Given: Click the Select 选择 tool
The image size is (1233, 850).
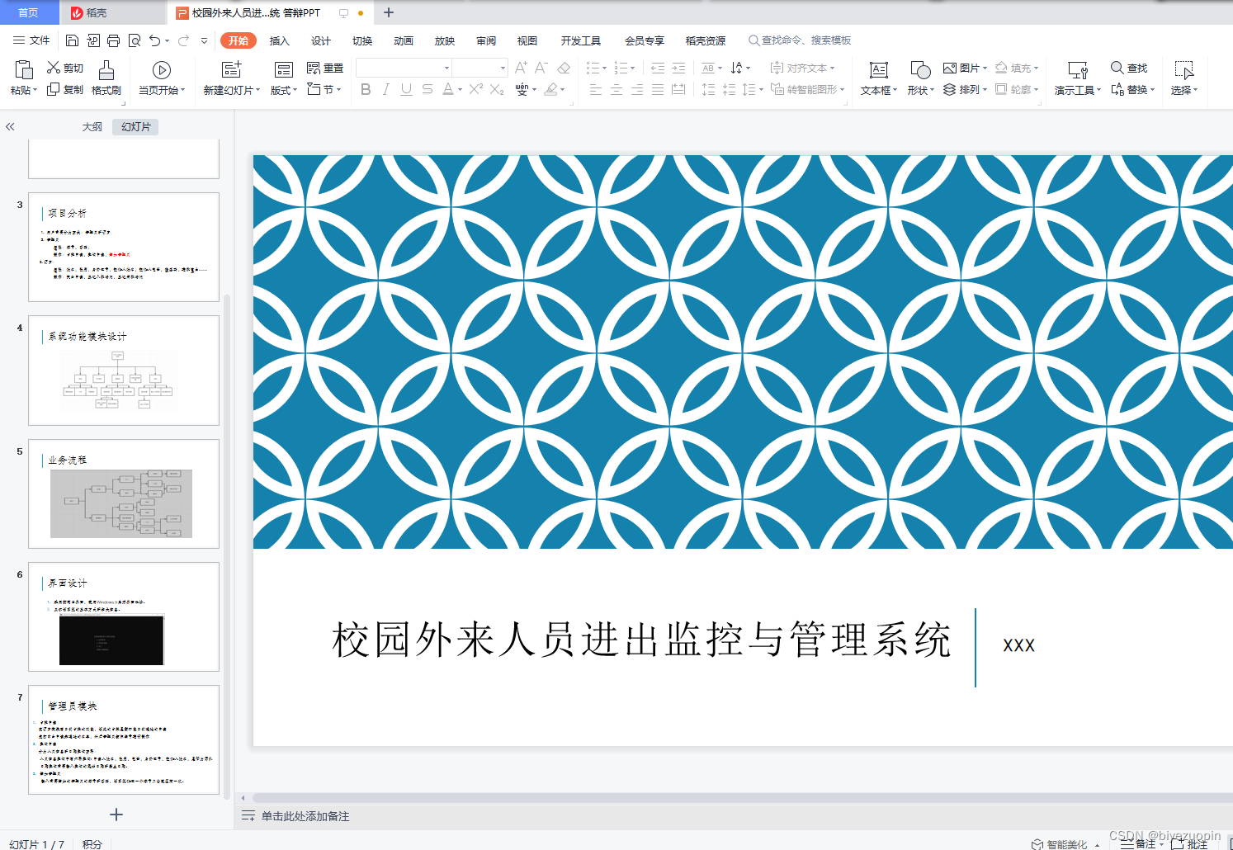Looking at the screenshot, I should tap(1184, 78).
